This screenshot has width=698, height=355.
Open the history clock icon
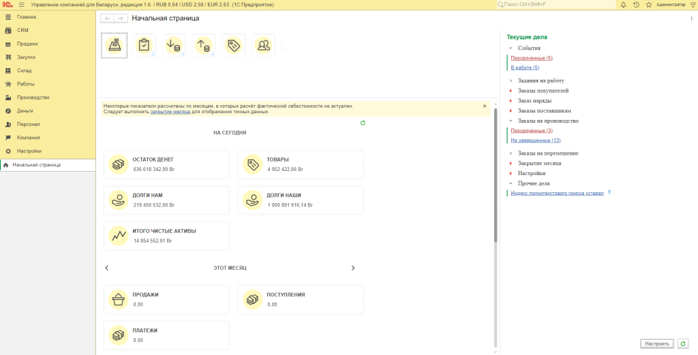pyautogui.click(x=635, y=5)
